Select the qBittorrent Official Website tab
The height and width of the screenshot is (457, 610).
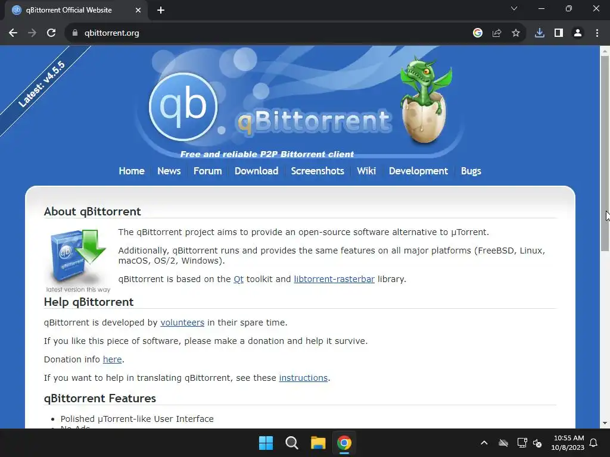click(x=69, y=10)
